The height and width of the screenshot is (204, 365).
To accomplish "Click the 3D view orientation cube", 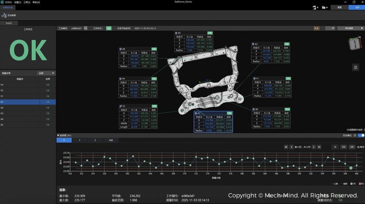I will click(x=355, y=44).
